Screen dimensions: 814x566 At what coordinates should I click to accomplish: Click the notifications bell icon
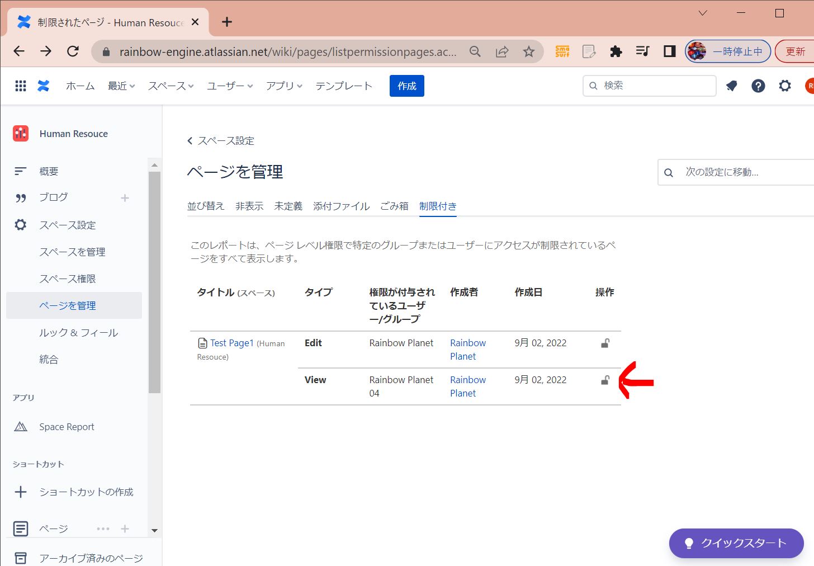tap(731, 86)
